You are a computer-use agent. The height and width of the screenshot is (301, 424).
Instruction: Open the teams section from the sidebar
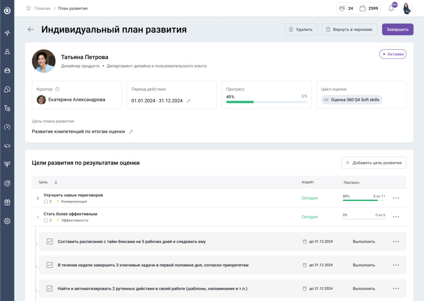tap(7, 70)
